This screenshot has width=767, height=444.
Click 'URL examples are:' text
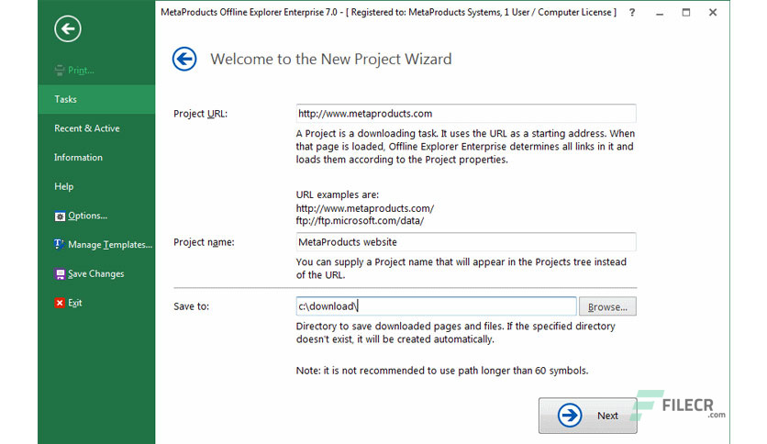[338, 194]
